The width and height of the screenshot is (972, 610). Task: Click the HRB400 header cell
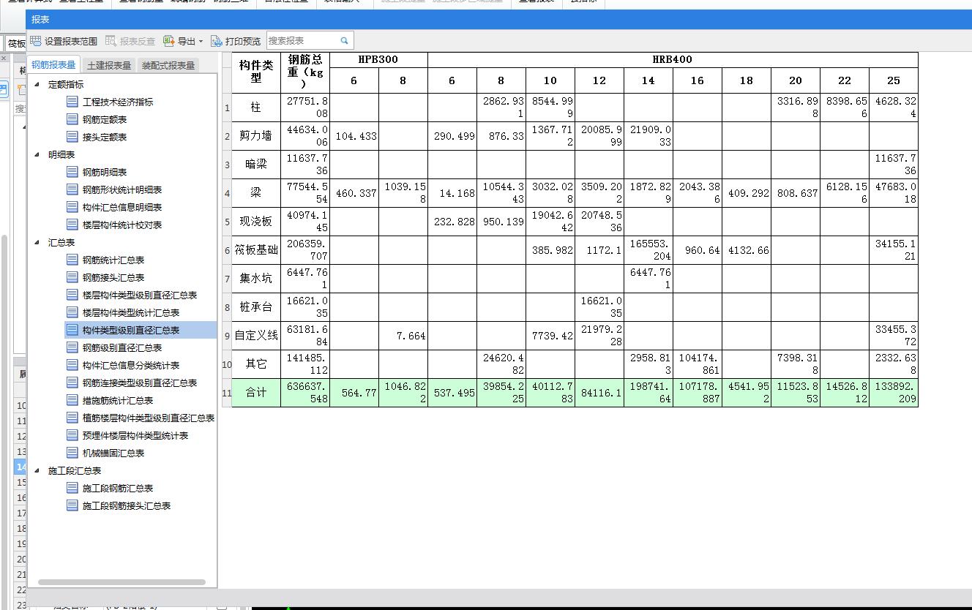coord(673,60)
